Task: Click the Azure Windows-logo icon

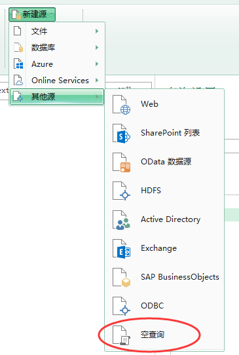Action: pos(18,64)
